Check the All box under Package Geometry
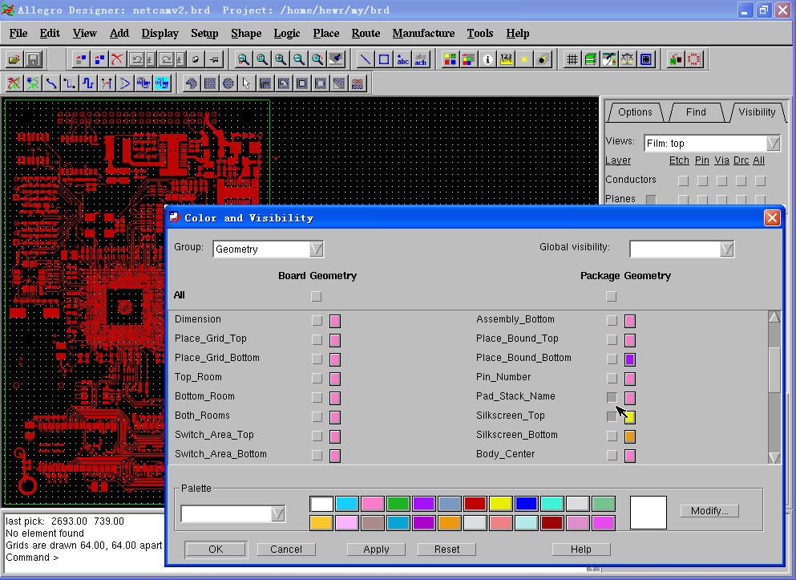This screenshot has height=580, width=796. pos(612,296)
